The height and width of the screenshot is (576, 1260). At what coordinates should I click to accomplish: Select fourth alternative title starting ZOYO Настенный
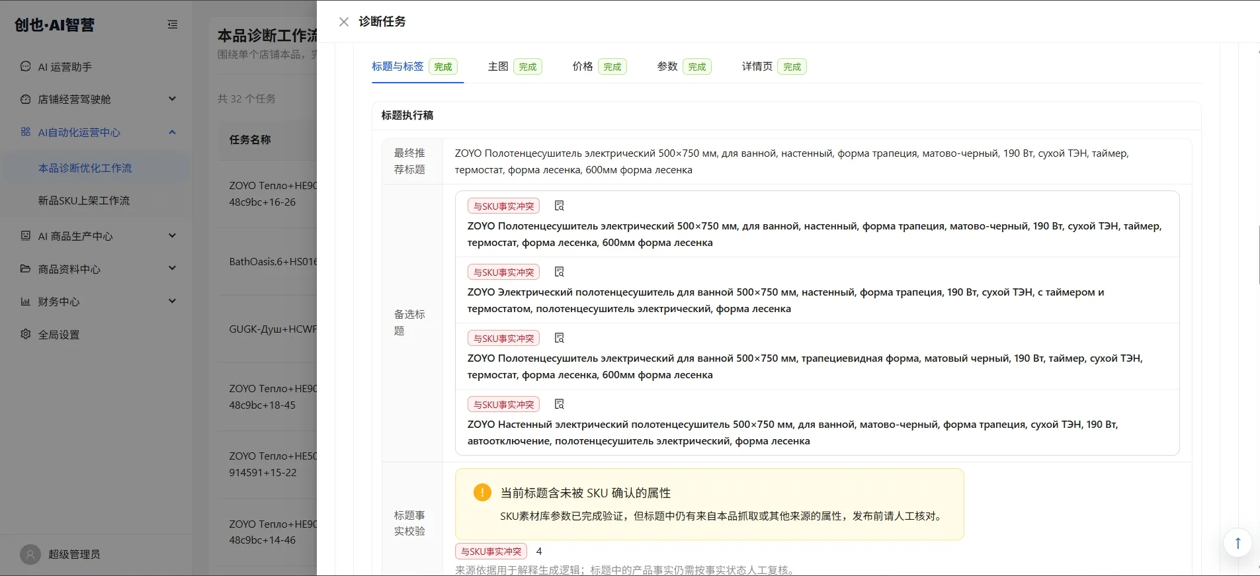792,432
